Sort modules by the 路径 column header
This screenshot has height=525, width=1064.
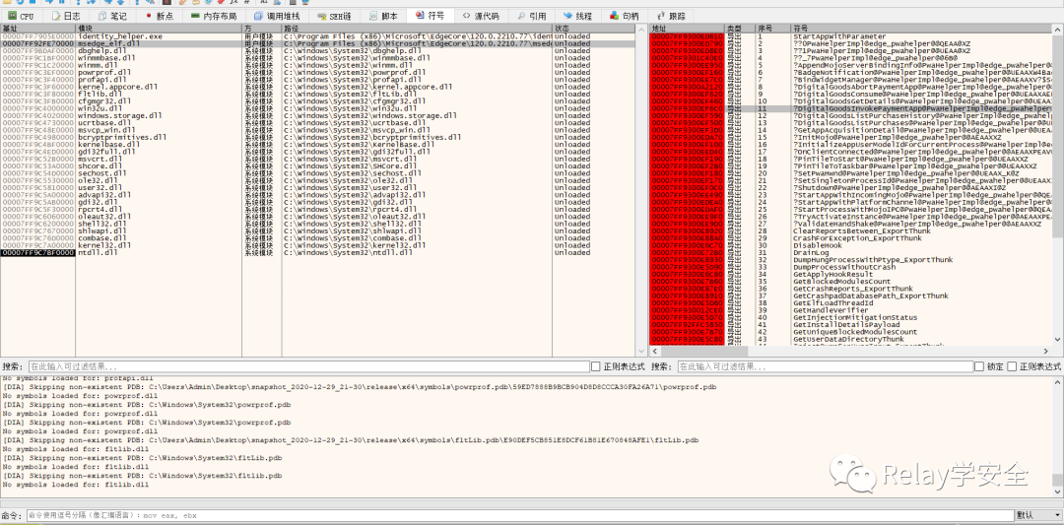(x=417, y=29)
